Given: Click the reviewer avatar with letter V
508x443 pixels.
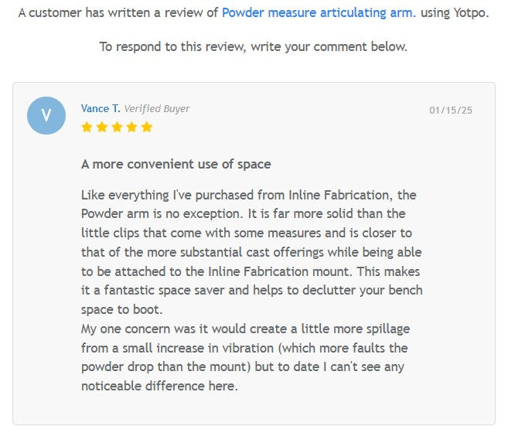Looking at the screenshot, I should pos(46,116).
